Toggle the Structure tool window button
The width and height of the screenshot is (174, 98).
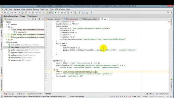[x=2, y=35]
